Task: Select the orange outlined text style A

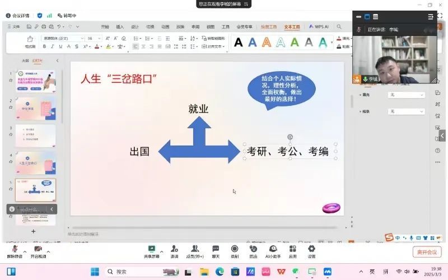Action: (x=267, y=42)
